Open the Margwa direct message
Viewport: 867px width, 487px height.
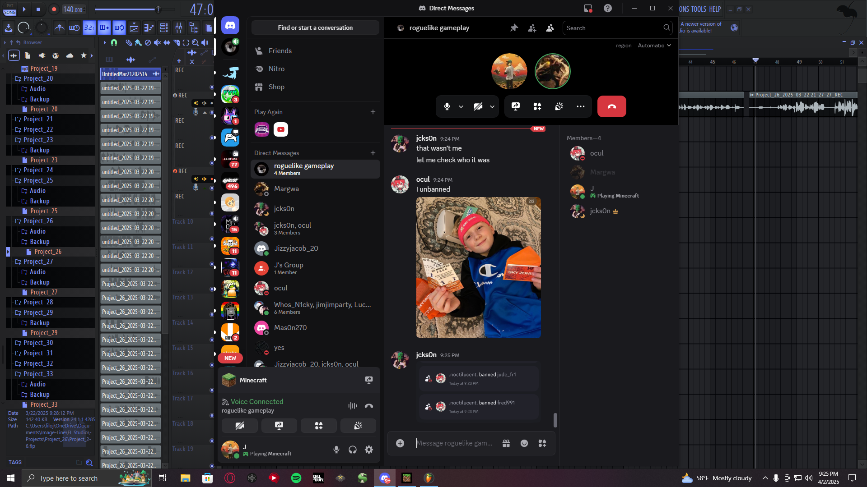(x=286, y=189)
